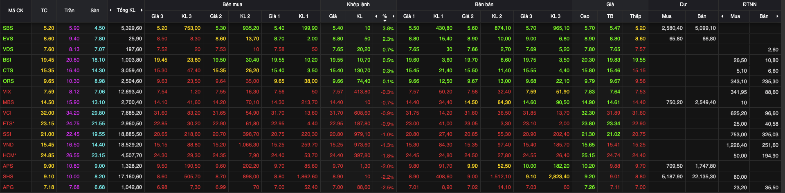
Task: Select the VIX stock symbol
Action: (x=7, y=92)
